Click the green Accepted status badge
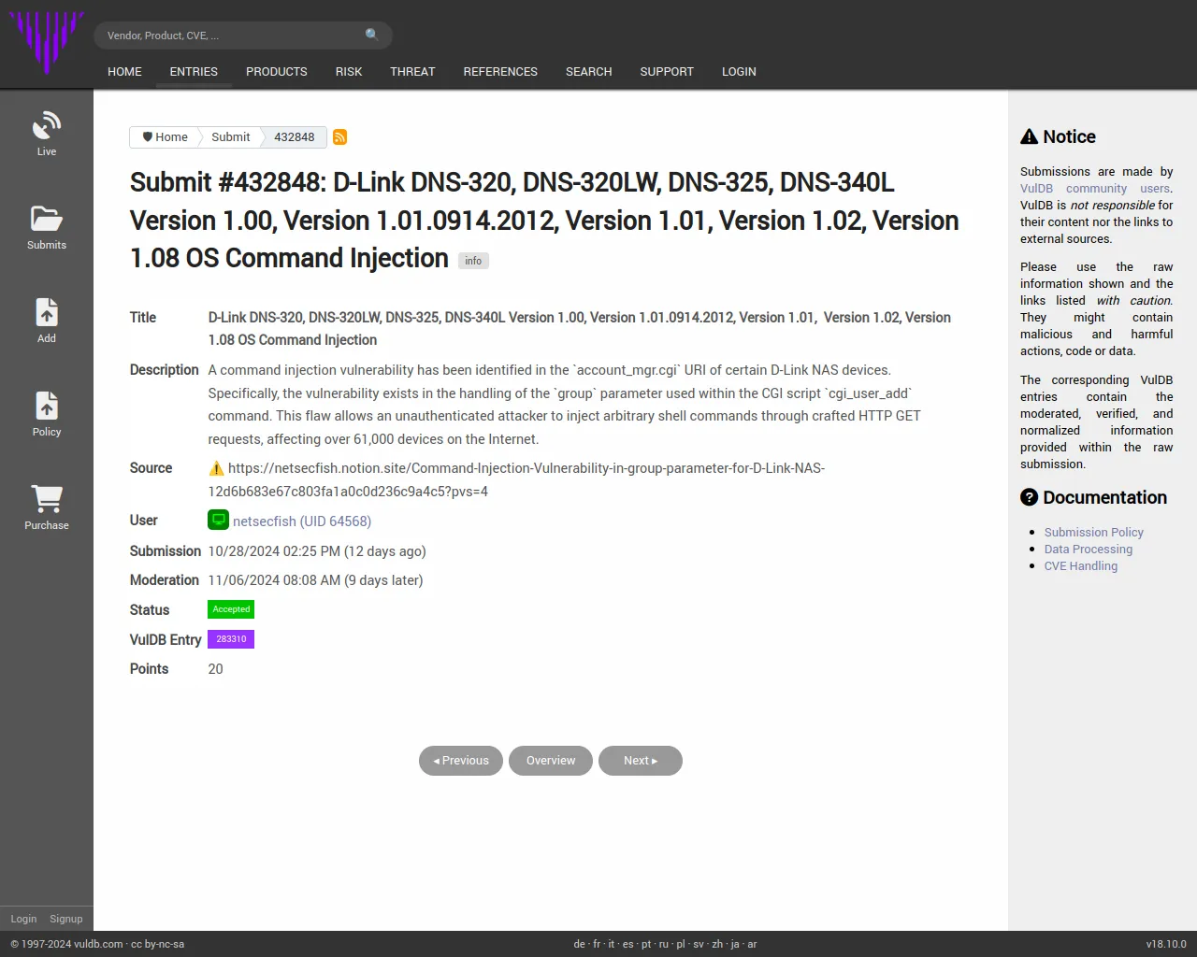Viewport: 1197px width, 957px height. point(231,609)
